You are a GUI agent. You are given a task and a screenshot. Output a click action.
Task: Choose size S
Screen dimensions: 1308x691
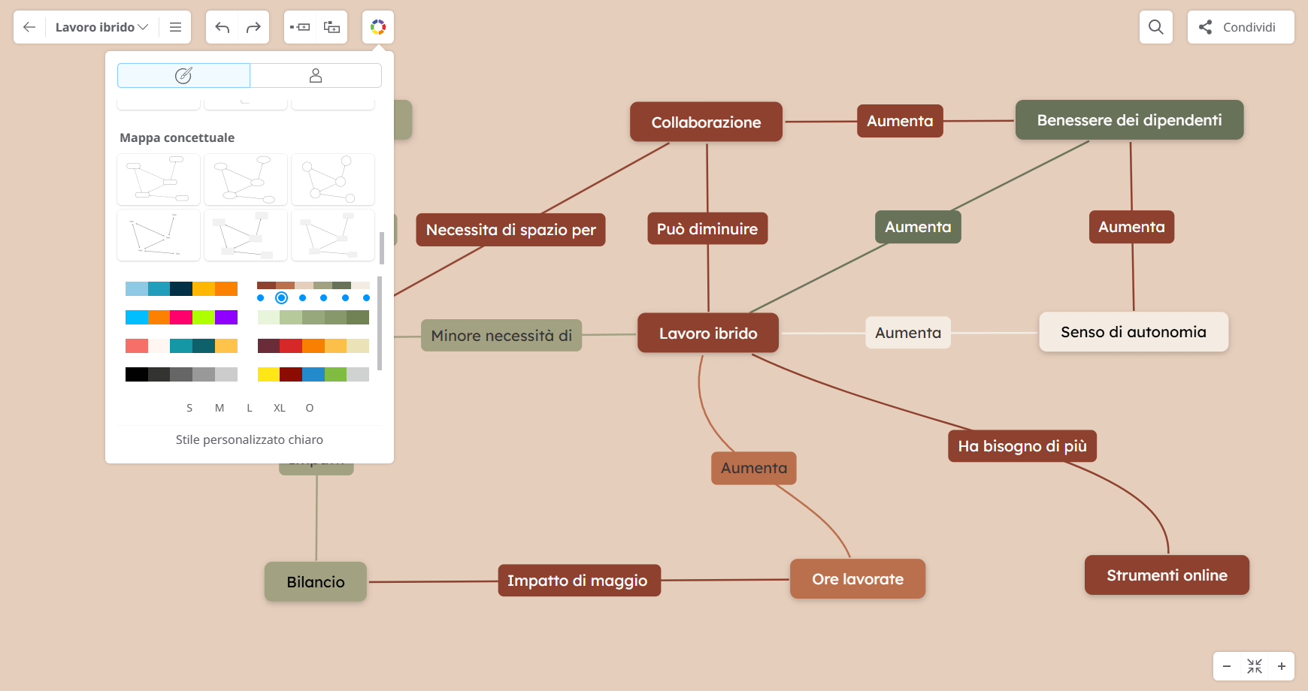(189, 408)
